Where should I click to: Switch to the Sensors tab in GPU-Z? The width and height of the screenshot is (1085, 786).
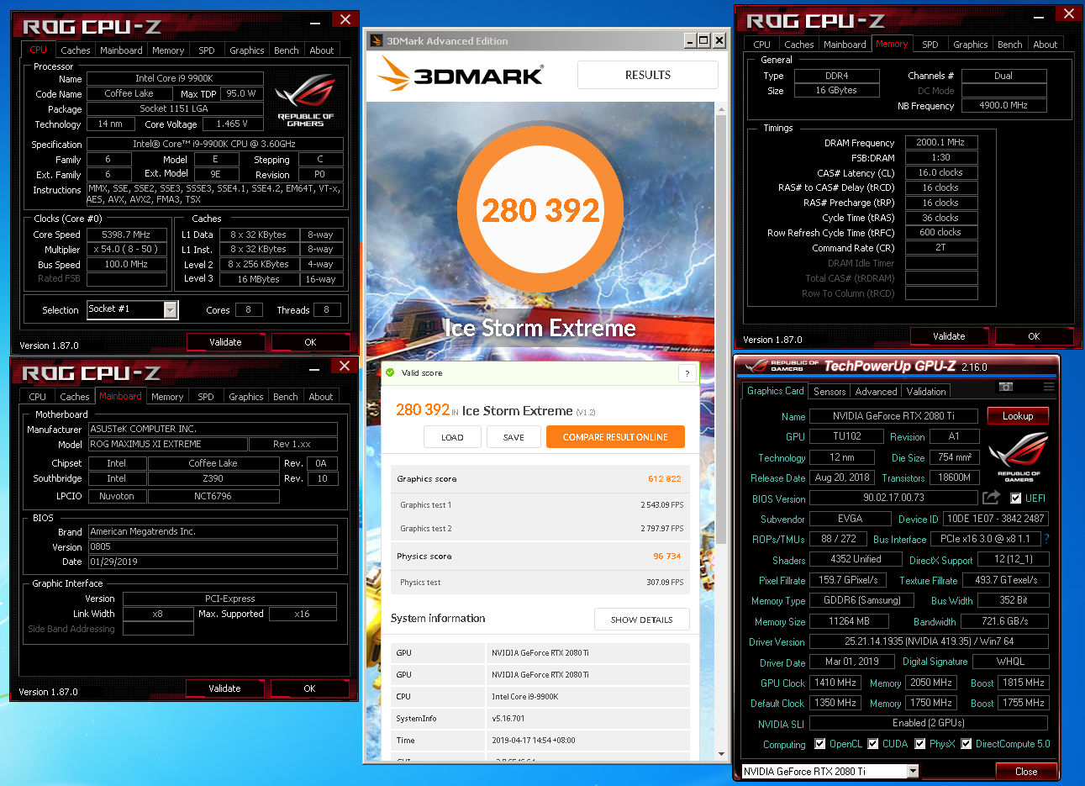point(830,392)
